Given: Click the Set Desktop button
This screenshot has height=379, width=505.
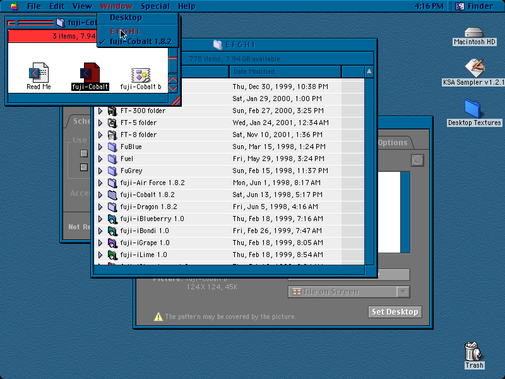Looking at the screenshot, I should point(395,312).
